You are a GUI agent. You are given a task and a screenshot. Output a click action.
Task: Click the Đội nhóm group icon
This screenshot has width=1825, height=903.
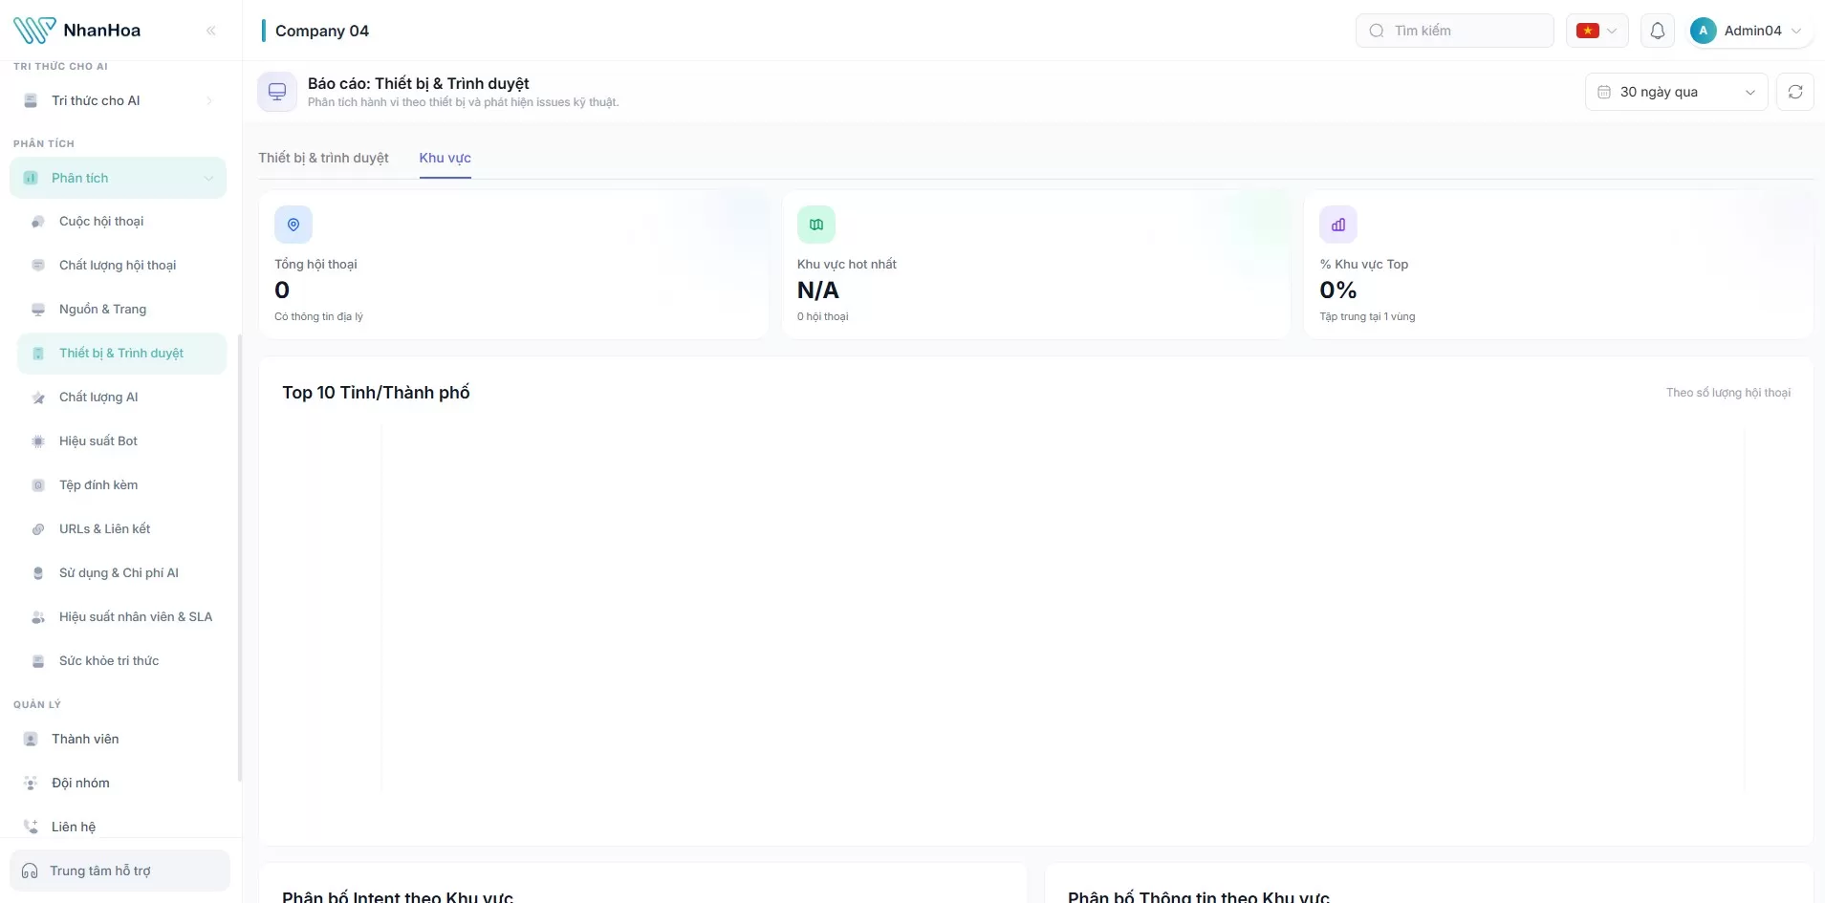click(31, 784)
